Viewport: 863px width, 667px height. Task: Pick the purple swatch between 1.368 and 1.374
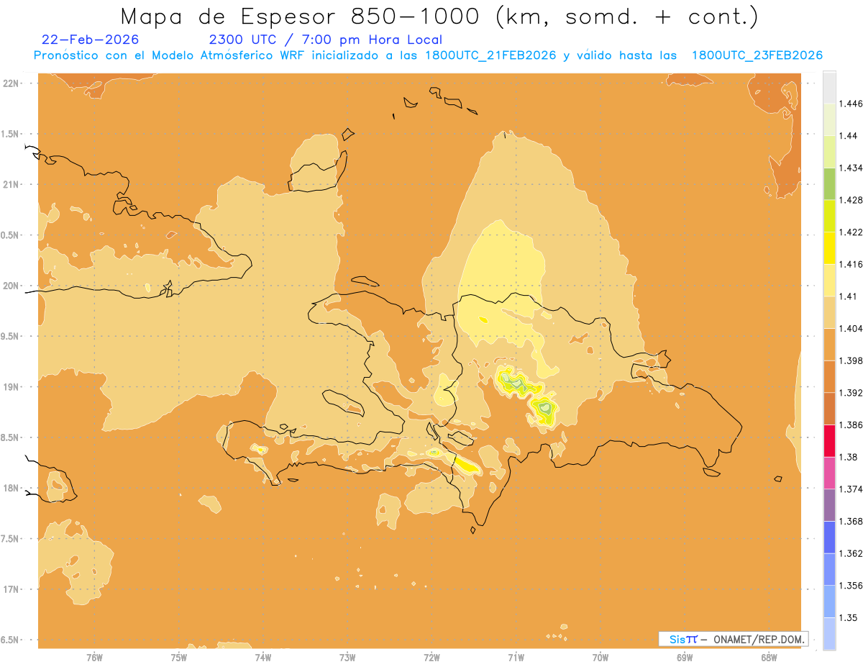pos(829,505)
